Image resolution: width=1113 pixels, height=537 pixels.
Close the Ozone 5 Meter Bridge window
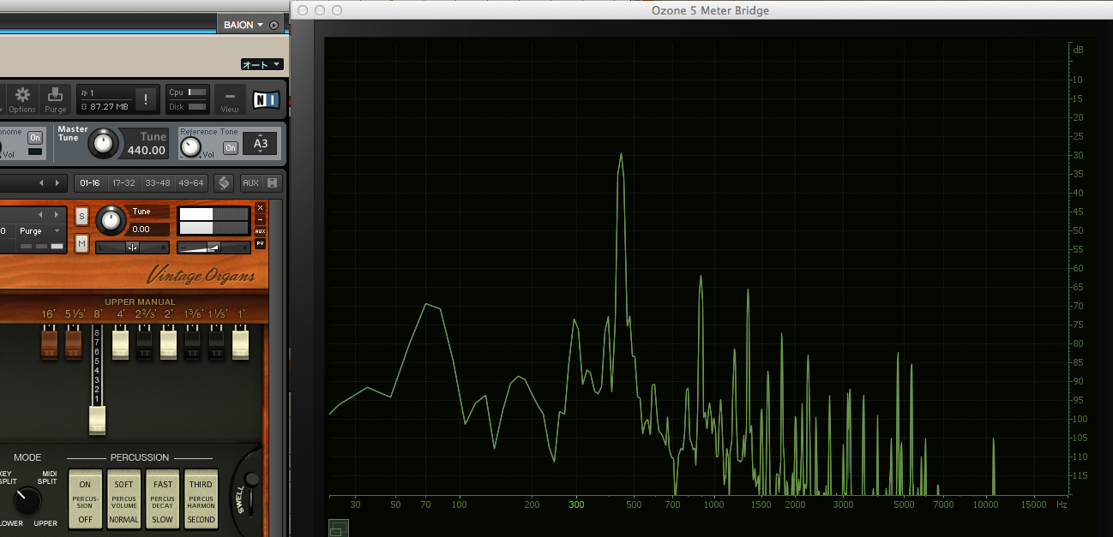click(304, 10)
